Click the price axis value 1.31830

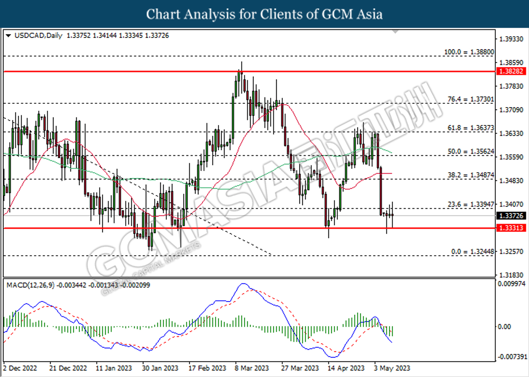point(511,275)
